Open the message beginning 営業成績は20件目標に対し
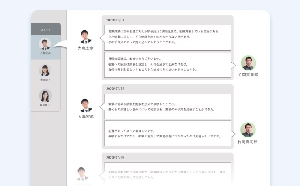The image size is (300, 186). [x=167, y=38]
